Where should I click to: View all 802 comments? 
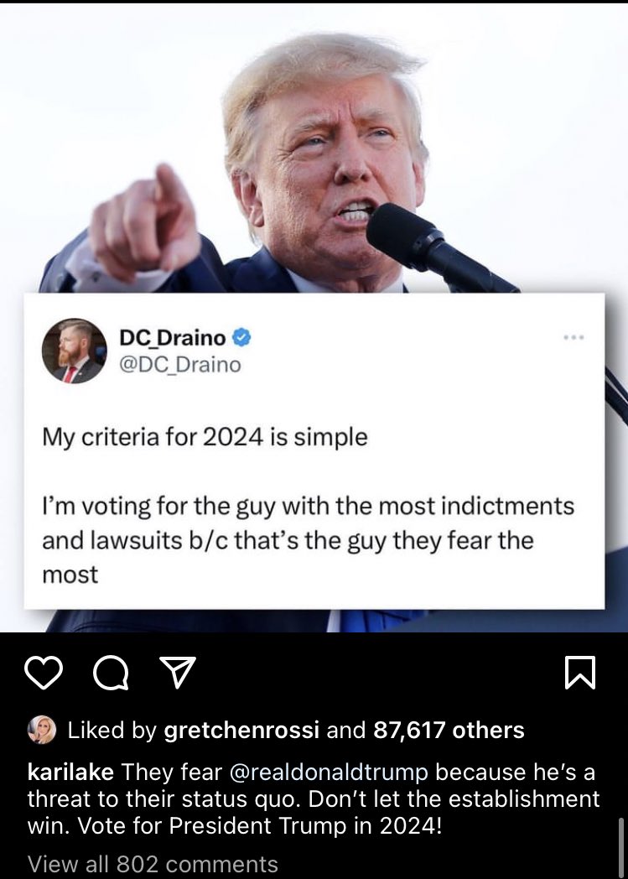pos(153,864)
